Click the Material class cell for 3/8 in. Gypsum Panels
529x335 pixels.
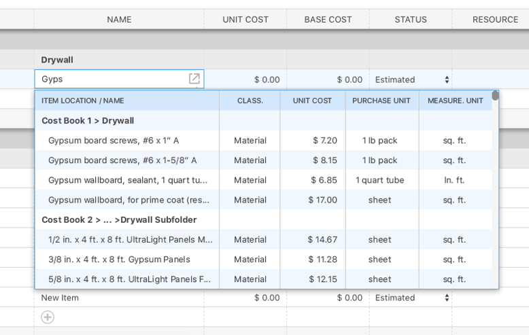[250, 260]
